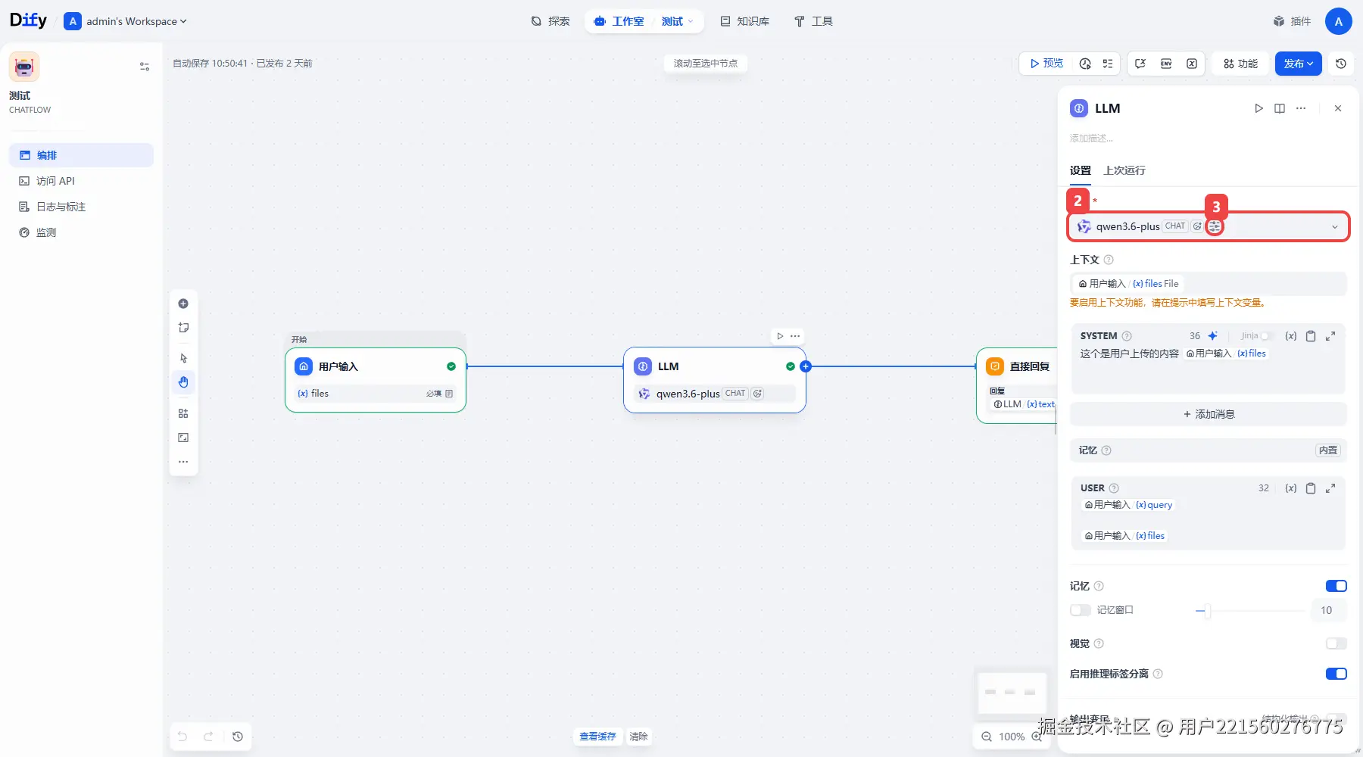The width and height of the screenshot is (1363, 757).
Task: Click the preview button
Action: click(1046, 64)
